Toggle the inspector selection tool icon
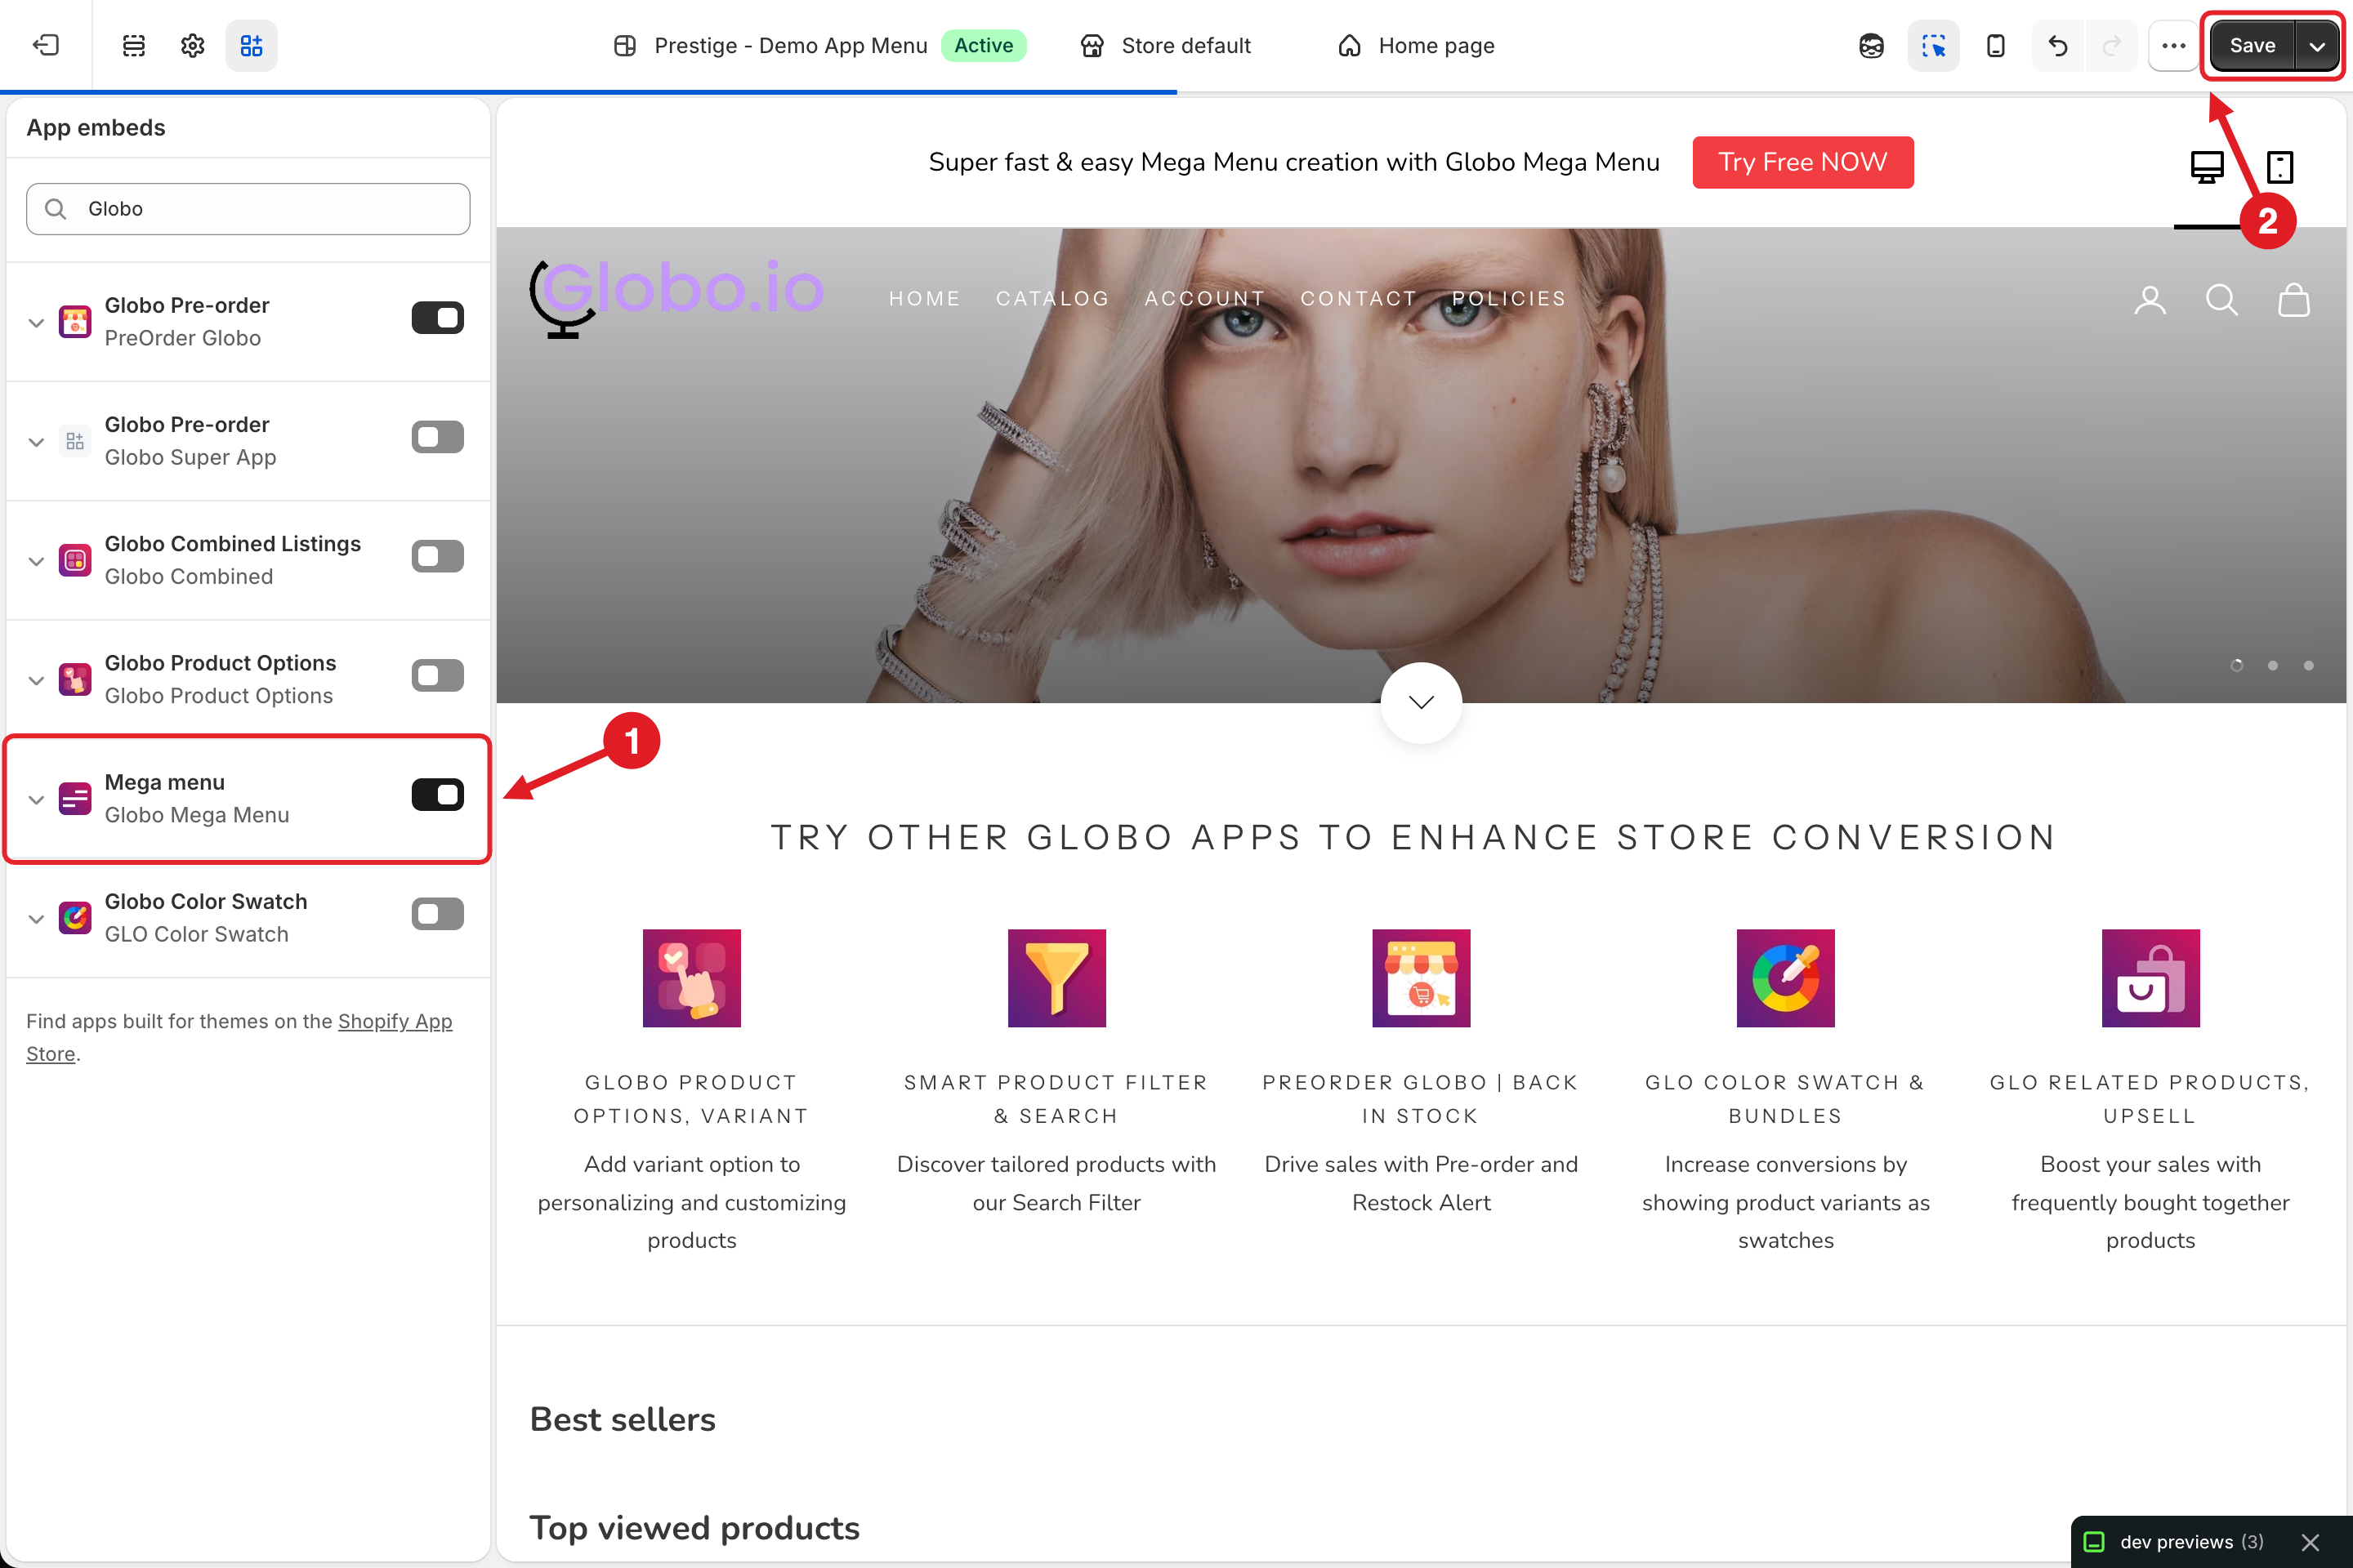 1933,45
